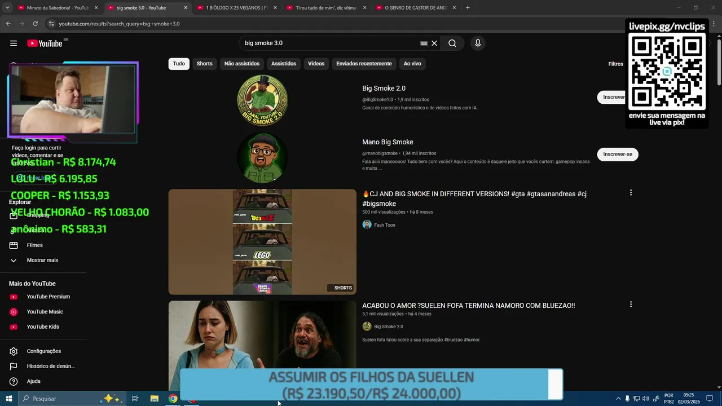Open Histórico de denúncias in sidebar

(x=50, y=367)
